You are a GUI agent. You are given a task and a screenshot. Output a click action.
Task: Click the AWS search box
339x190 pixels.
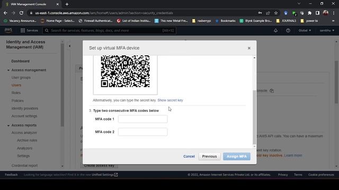(x=109, y=31)
